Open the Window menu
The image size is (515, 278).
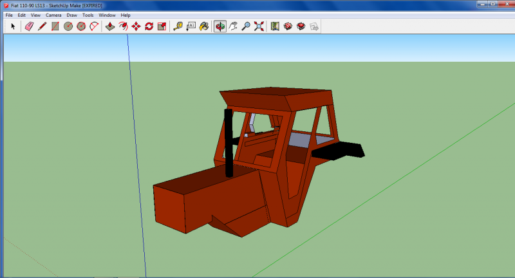[x=107, y=15]
